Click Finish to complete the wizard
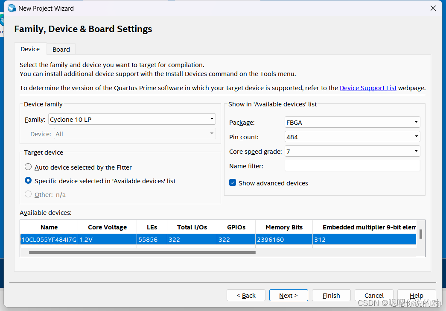This screenshot has height=311, width=446. coord(331,295)
